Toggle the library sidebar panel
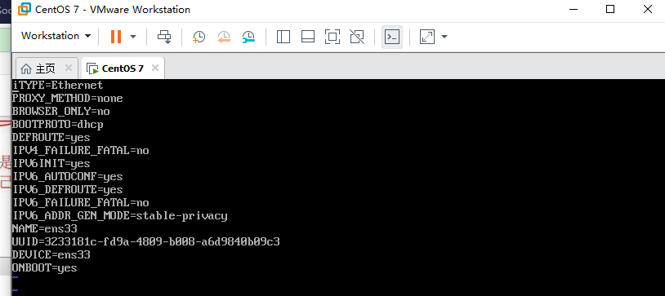665x296 pixels. click(x=283, y=37)
